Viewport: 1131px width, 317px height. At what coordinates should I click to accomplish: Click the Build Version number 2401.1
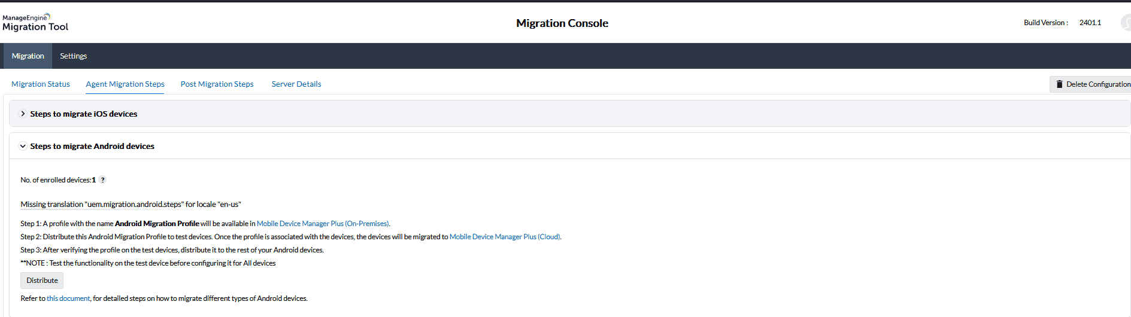pyautogui.click(x=1090, y=23)
